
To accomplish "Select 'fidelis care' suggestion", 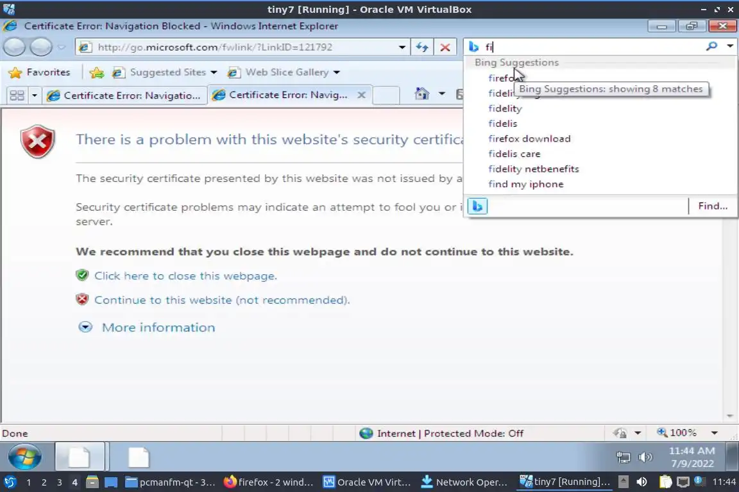I will coord(514,154).
